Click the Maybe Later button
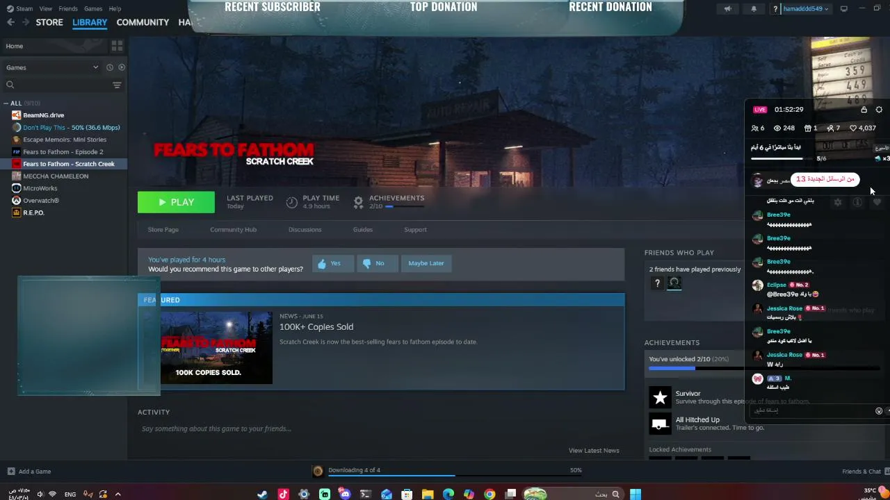This screenshot has width=890, height=500. click(x=426, y=263)
